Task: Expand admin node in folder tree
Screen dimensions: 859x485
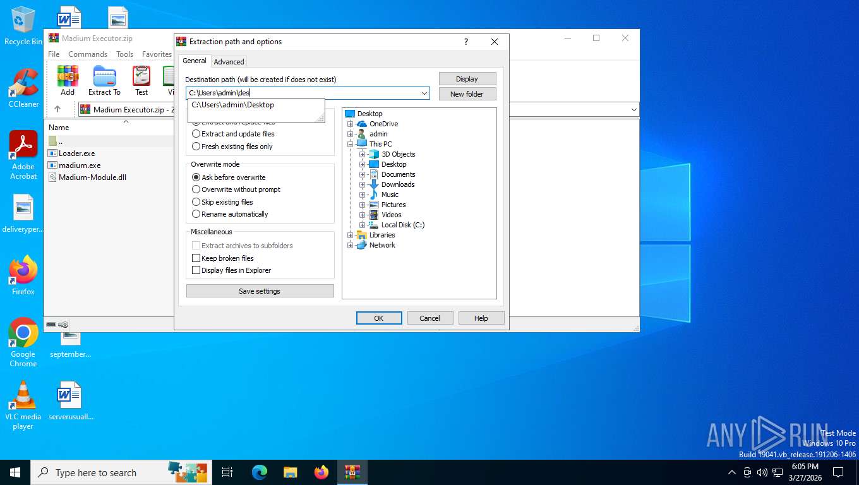Action: [x=350, y=134]
